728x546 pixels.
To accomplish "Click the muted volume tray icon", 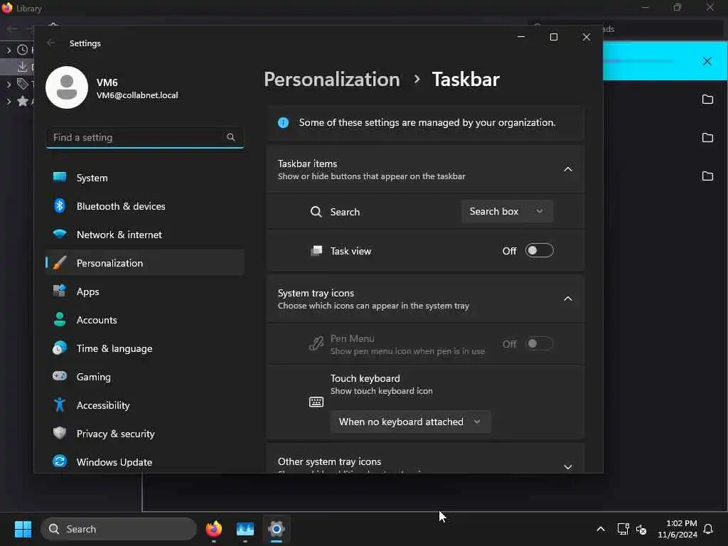I will pyautogui.click(x=642, y=529).
